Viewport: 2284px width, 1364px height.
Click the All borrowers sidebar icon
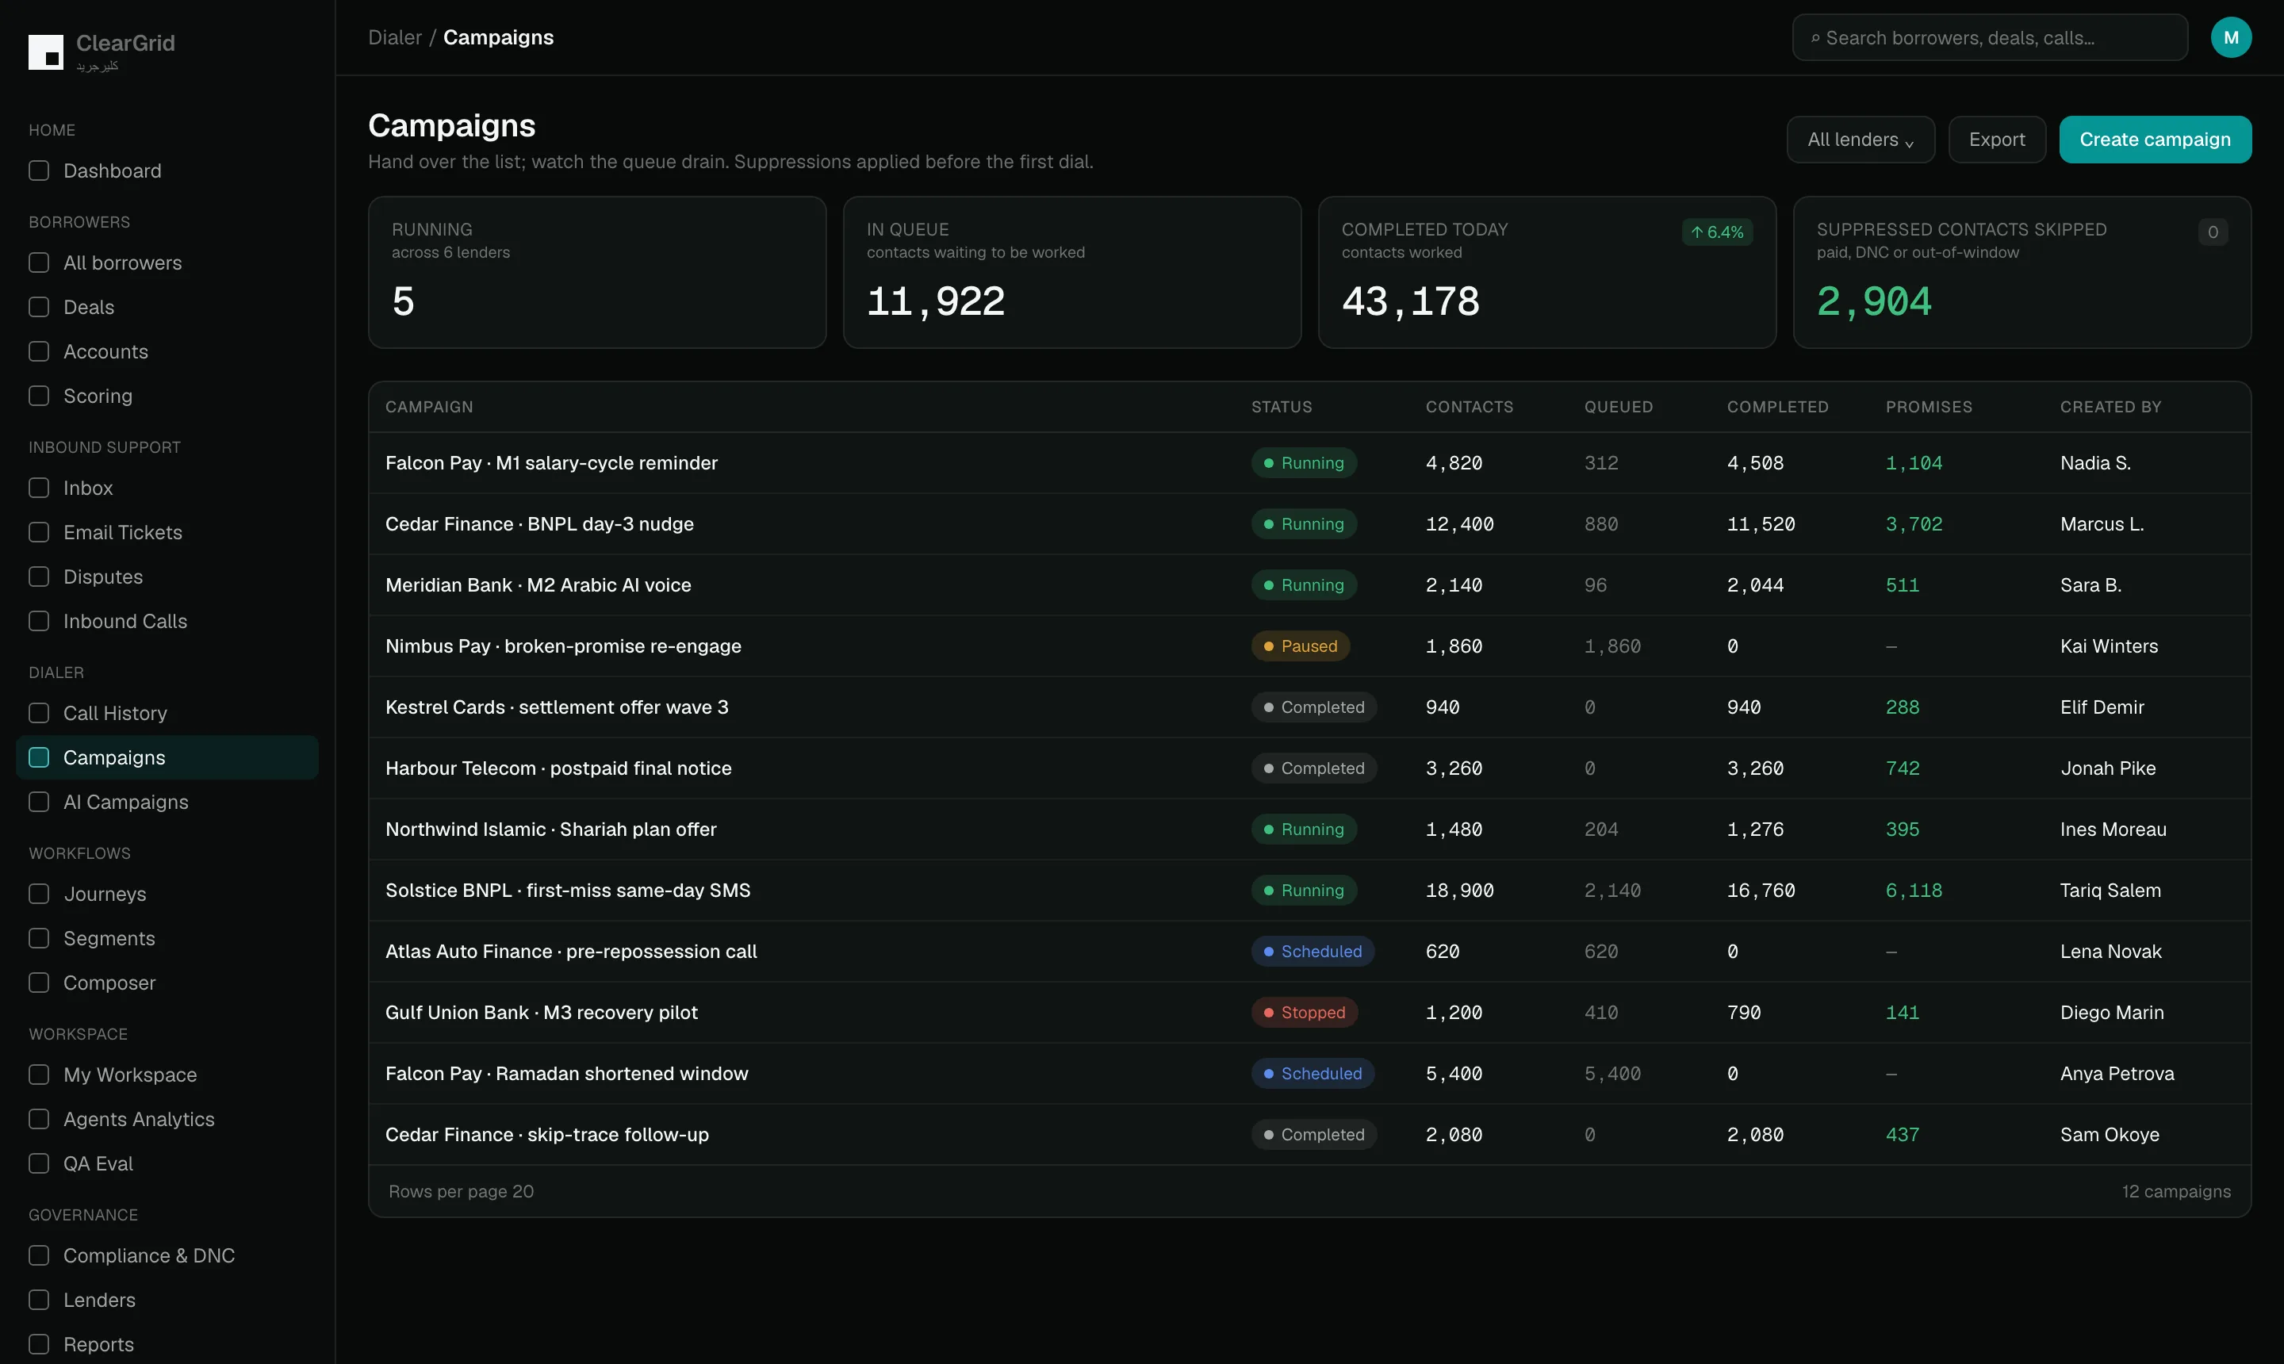[x=39, y=262]
